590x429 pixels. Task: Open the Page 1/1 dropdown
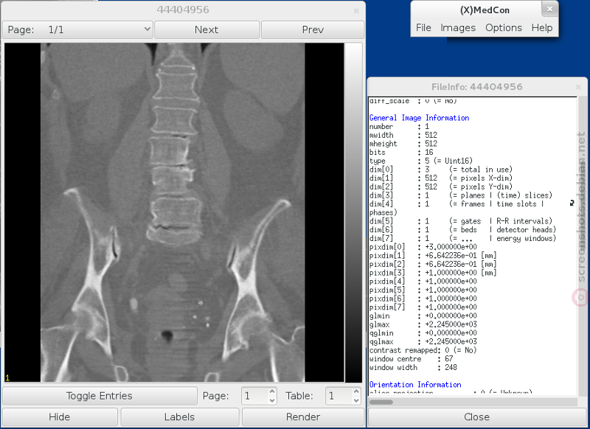coord(78,29)
